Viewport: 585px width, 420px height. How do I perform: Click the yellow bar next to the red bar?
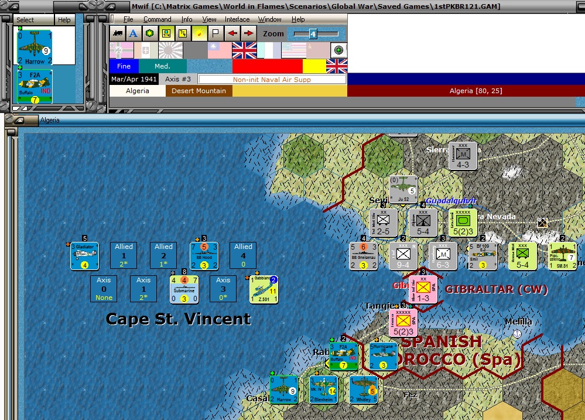314,66
